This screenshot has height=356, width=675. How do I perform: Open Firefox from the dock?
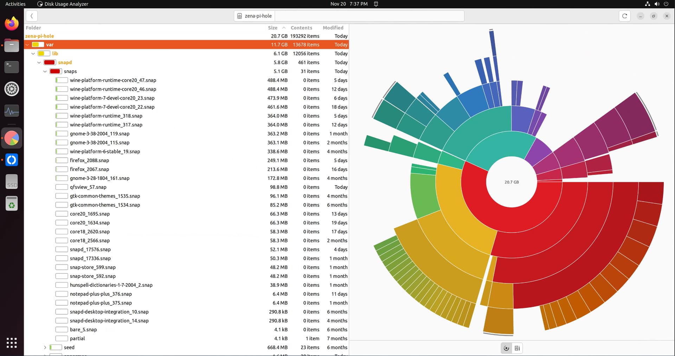coord(12,24)
